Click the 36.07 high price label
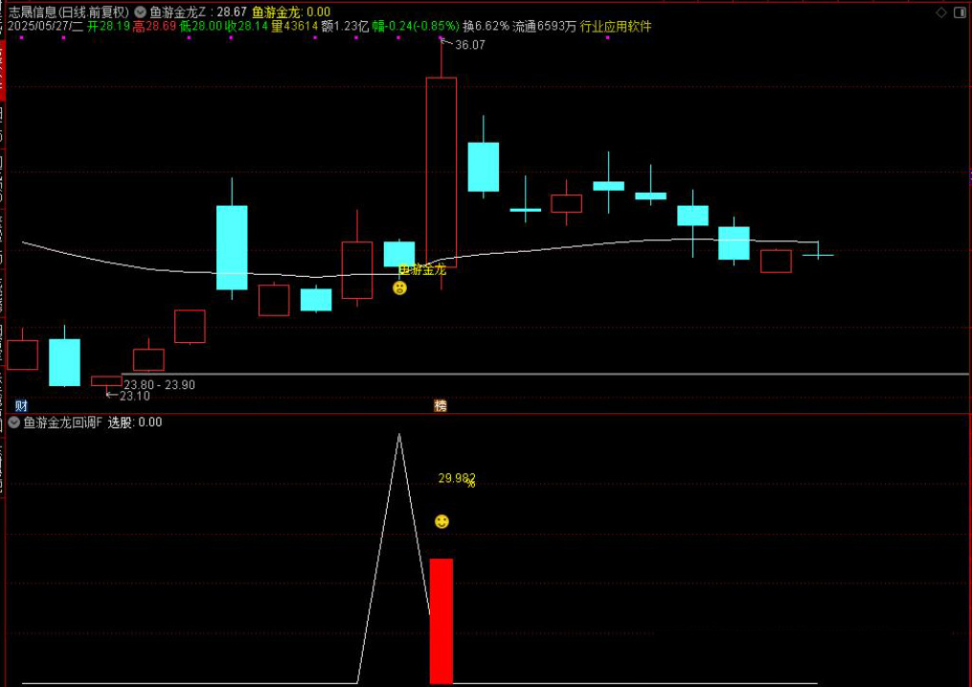 pos(469,45)
